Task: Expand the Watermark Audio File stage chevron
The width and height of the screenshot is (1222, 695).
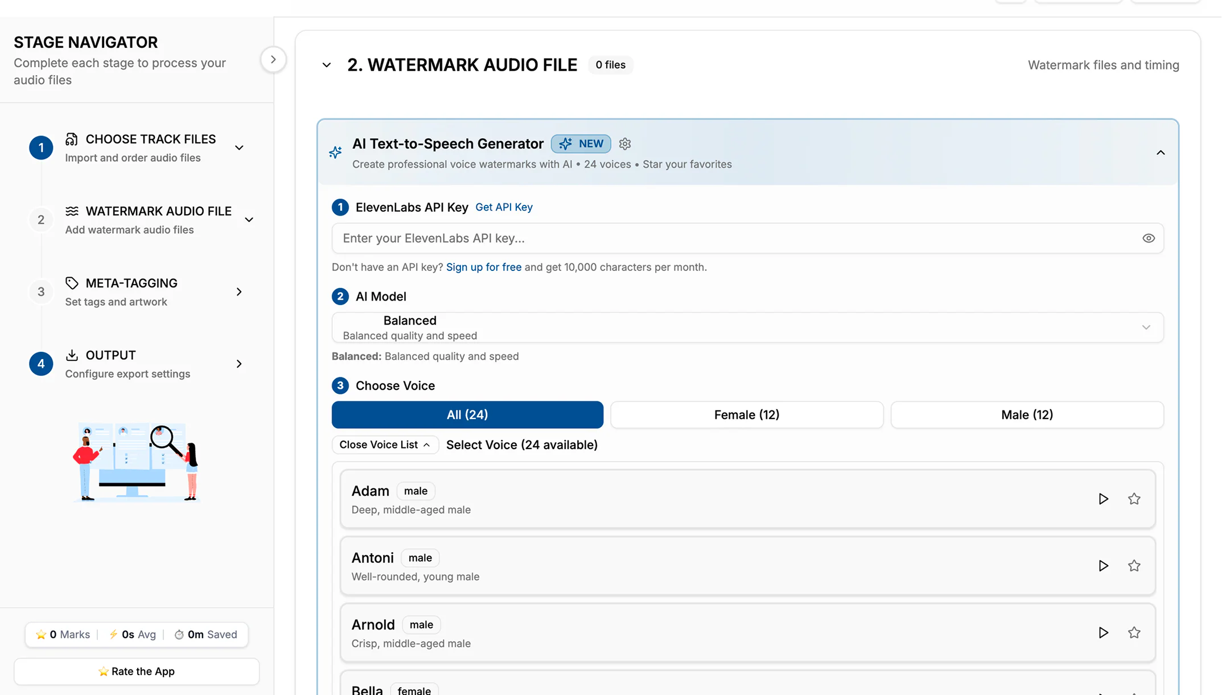Action: click(249, 220)
